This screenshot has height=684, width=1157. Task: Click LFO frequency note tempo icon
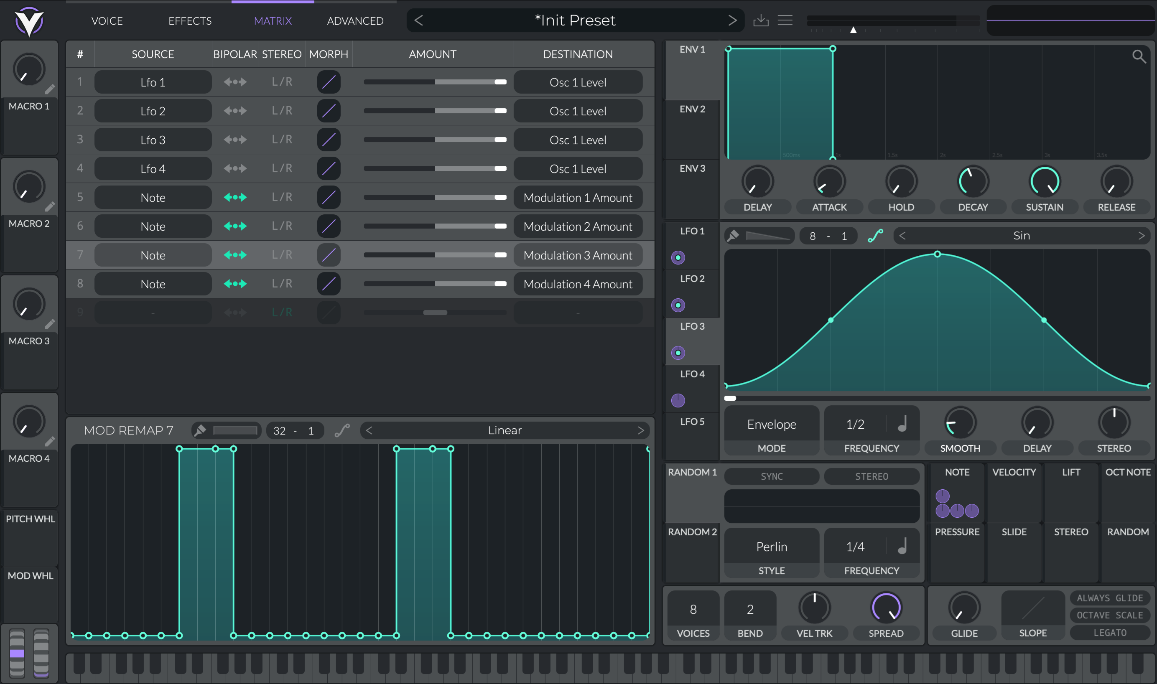(903, 424)
